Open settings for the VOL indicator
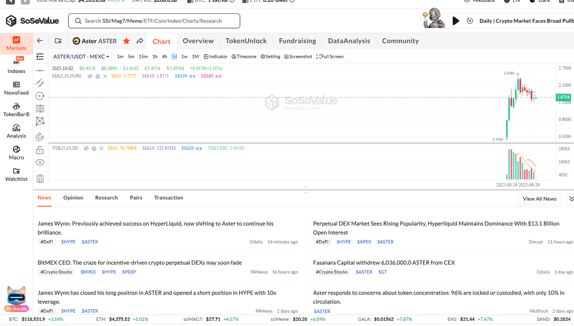The image size is (574, 326). [94, 148]
